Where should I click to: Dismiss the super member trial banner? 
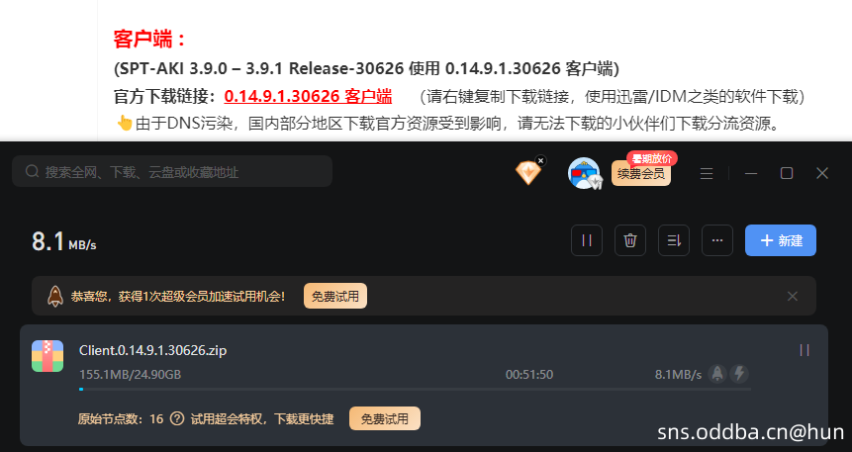point(793,296)
